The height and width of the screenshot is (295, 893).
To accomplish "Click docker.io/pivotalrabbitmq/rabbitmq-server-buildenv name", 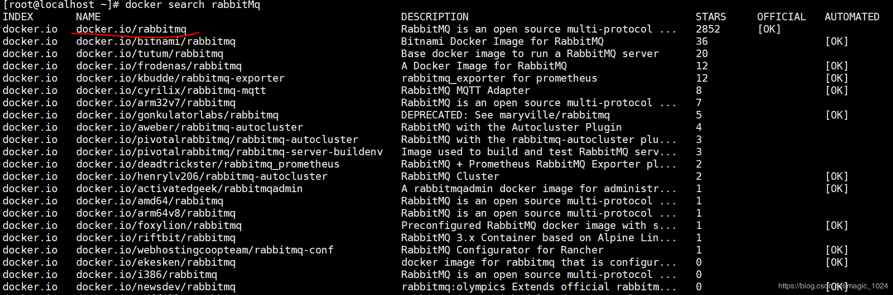I will pyautogui.click(x=229, y=152).
